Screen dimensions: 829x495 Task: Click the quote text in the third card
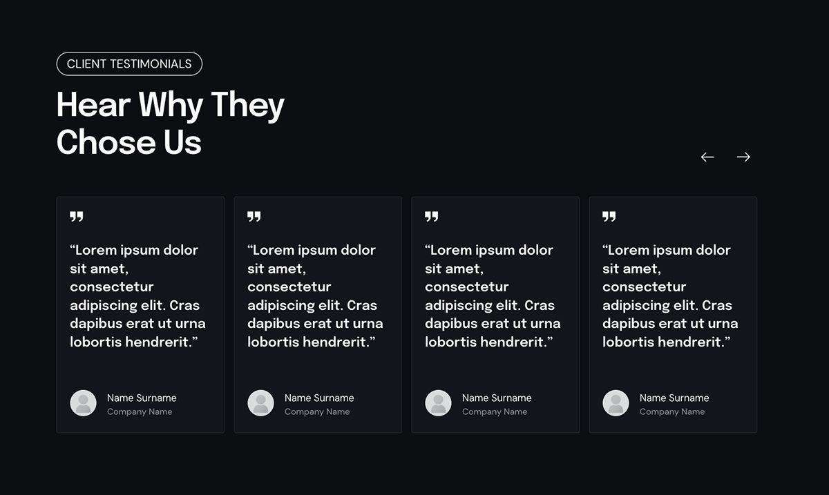(493, 295)
